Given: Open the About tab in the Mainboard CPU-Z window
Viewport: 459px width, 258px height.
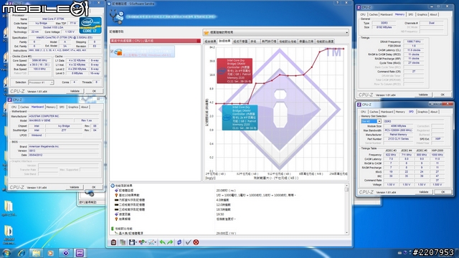Looking at the screenshot, I should pos(85,107).
